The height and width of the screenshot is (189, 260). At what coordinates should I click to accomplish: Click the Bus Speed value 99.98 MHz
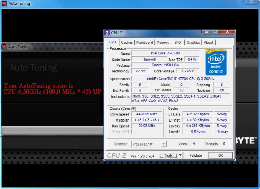[147, 126]
